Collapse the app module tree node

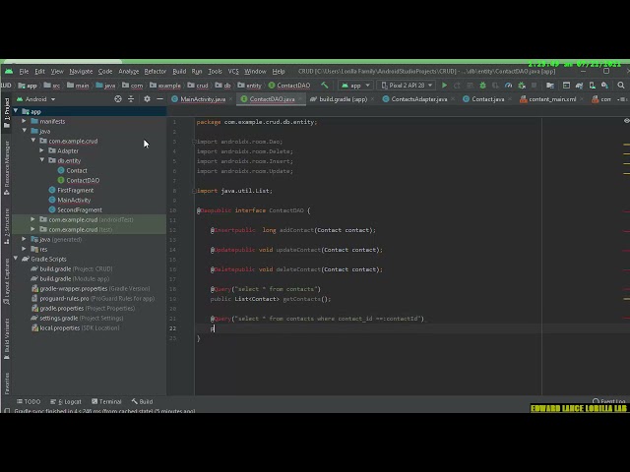[16, 111]
